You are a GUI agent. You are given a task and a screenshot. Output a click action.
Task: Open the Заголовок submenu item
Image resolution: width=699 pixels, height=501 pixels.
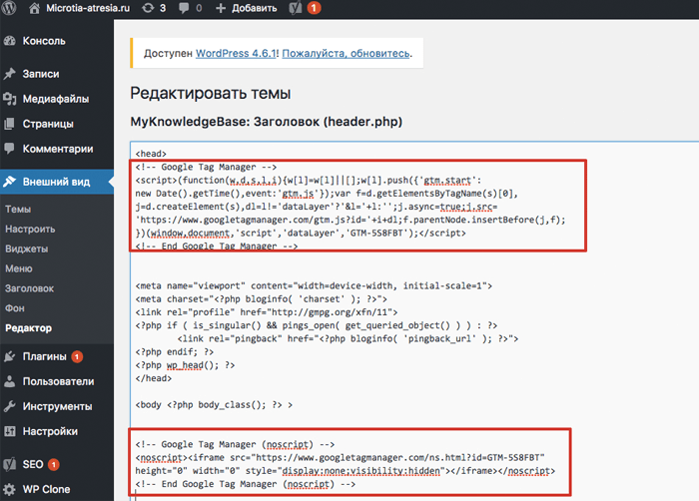pos(29,288)
